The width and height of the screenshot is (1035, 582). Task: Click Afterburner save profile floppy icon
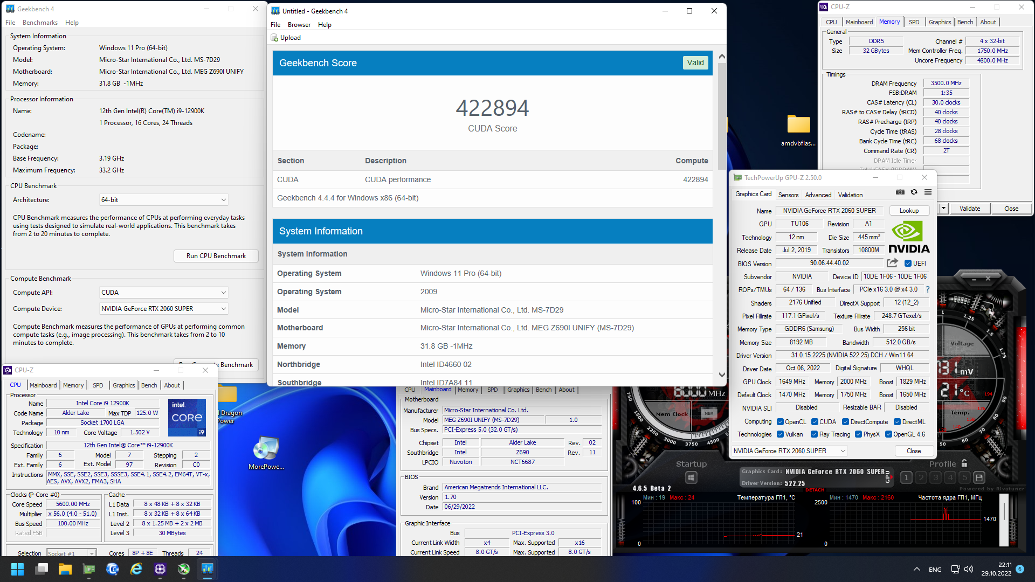[x=979, y=477]
